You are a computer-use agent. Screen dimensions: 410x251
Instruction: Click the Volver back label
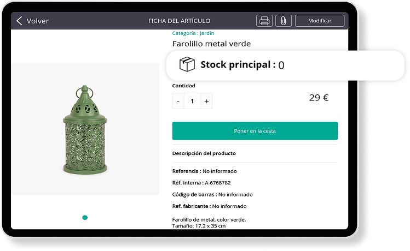[x=38, y=21]
